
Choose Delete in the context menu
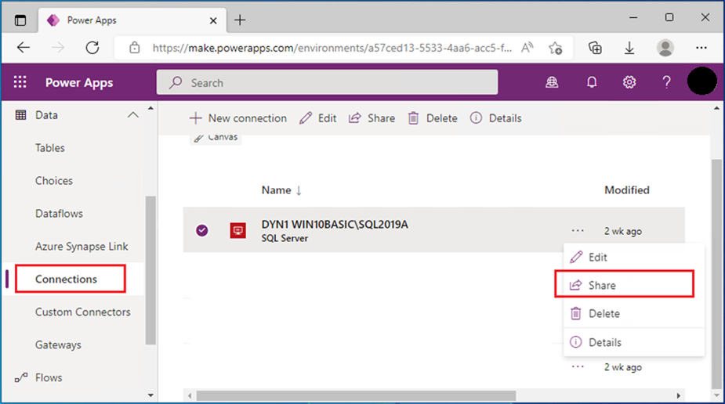634,313
